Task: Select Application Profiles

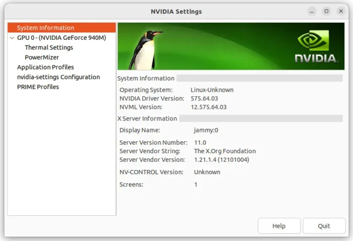Action: pyautogui.click(x=45, y=67)
